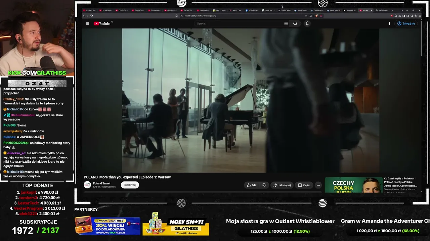430x241 pixels.
Task: Switch to the Snack Station tab
Action: pos(301,10)
